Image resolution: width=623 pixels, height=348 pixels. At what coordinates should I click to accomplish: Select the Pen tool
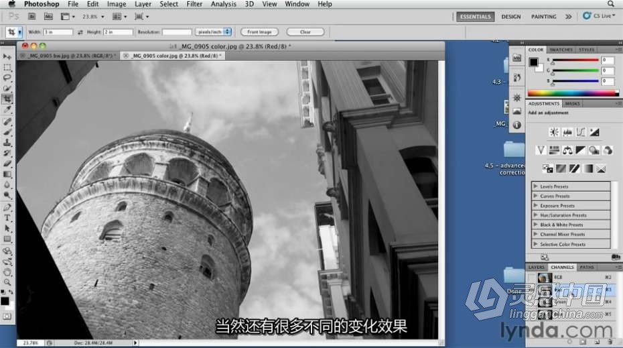pos(7,207)
